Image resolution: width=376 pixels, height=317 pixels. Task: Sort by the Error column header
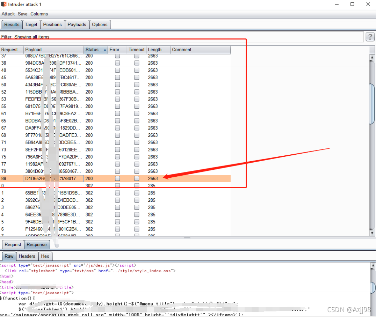pos(117,50)
